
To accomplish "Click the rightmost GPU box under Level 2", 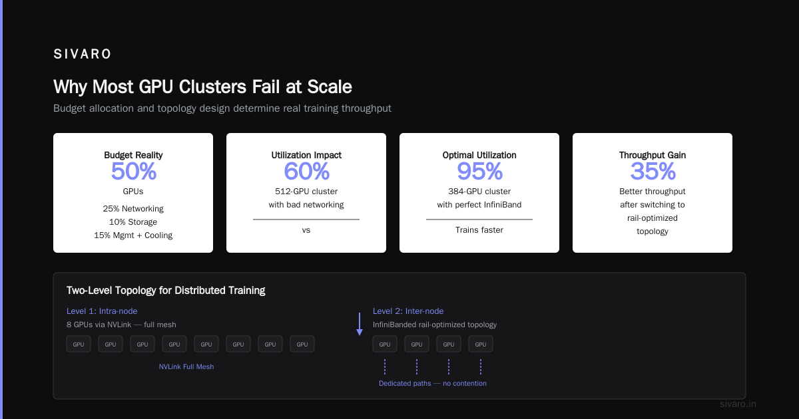I will [x=481, y=344].
